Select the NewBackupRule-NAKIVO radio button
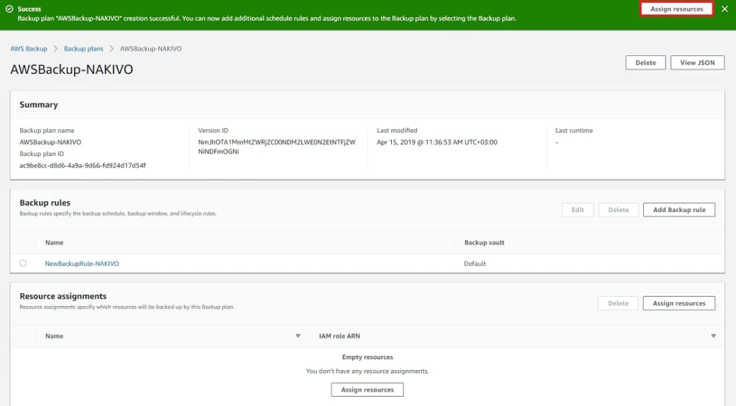Viewport: 736px width, 406px height. 23,264
